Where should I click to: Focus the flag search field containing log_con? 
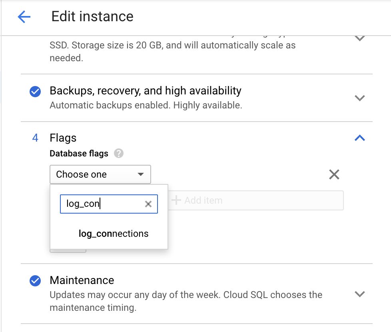pyautogui.click(x=102, y=204)
